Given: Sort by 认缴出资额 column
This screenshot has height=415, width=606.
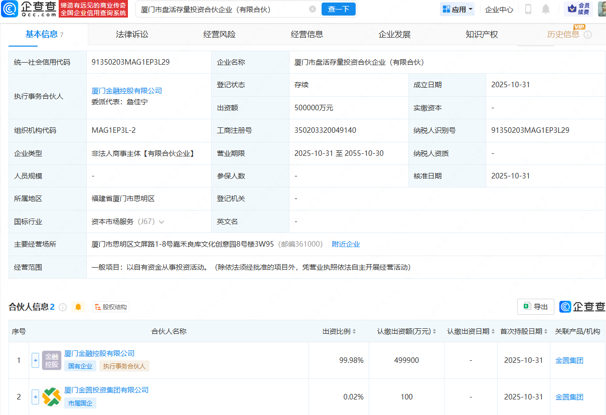Looking at the screenshot, I should pos(434,332).
